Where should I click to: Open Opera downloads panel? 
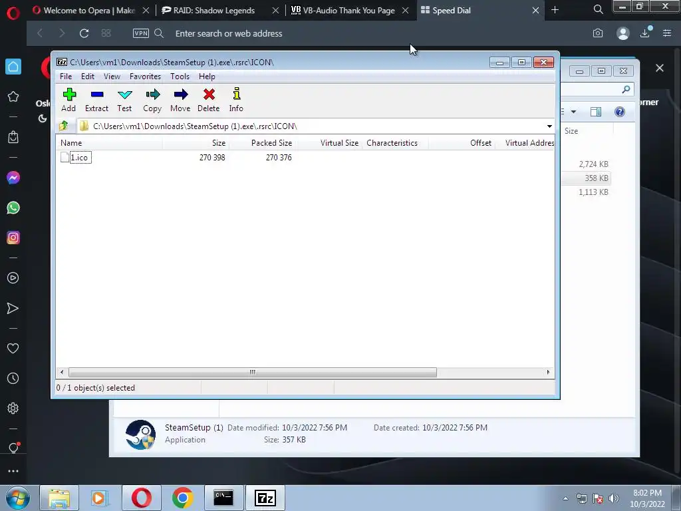(645, 33)
